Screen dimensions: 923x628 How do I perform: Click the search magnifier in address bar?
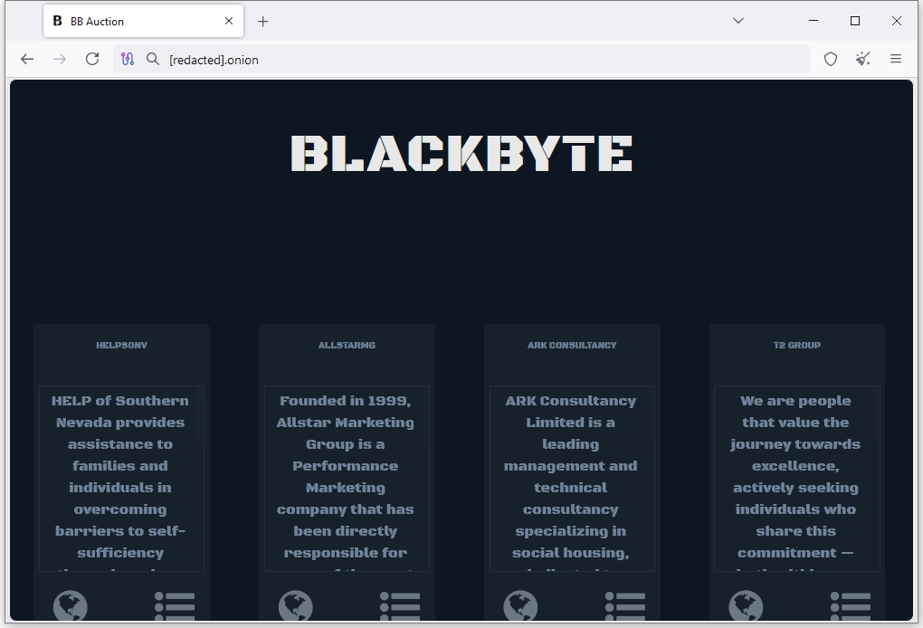tap(153, 59)
